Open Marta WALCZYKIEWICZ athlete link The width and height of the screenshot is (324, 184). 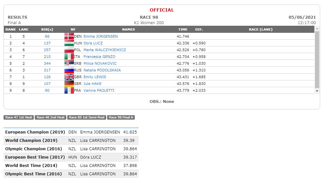[x=105, y=50]
